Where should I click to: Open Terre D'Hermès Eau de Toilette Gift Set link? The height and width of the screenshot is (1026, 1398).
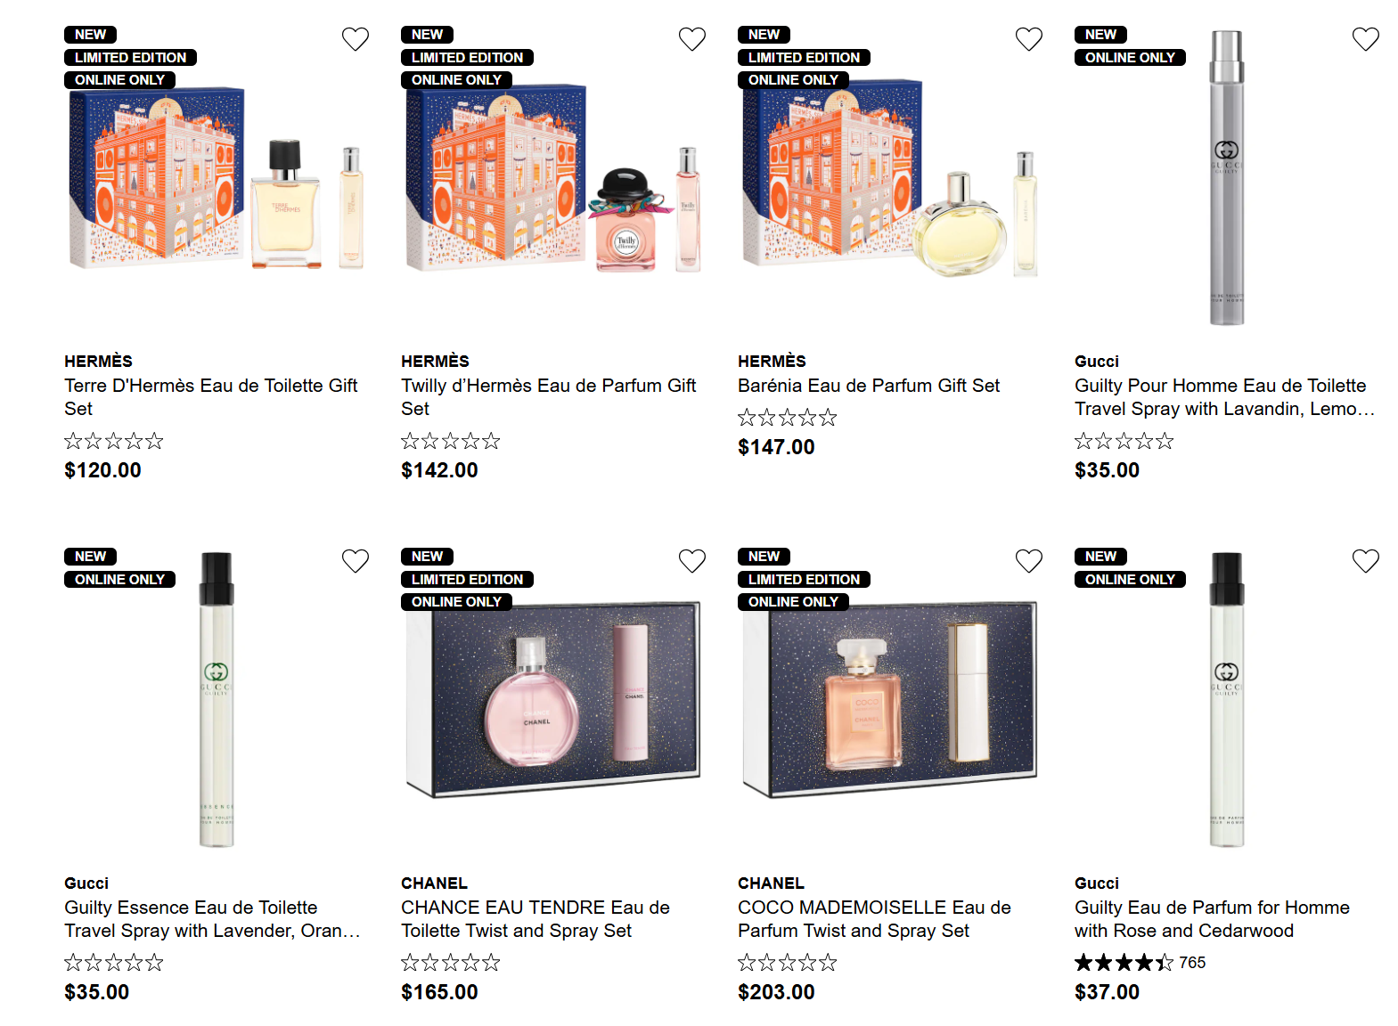click(210, 397)
